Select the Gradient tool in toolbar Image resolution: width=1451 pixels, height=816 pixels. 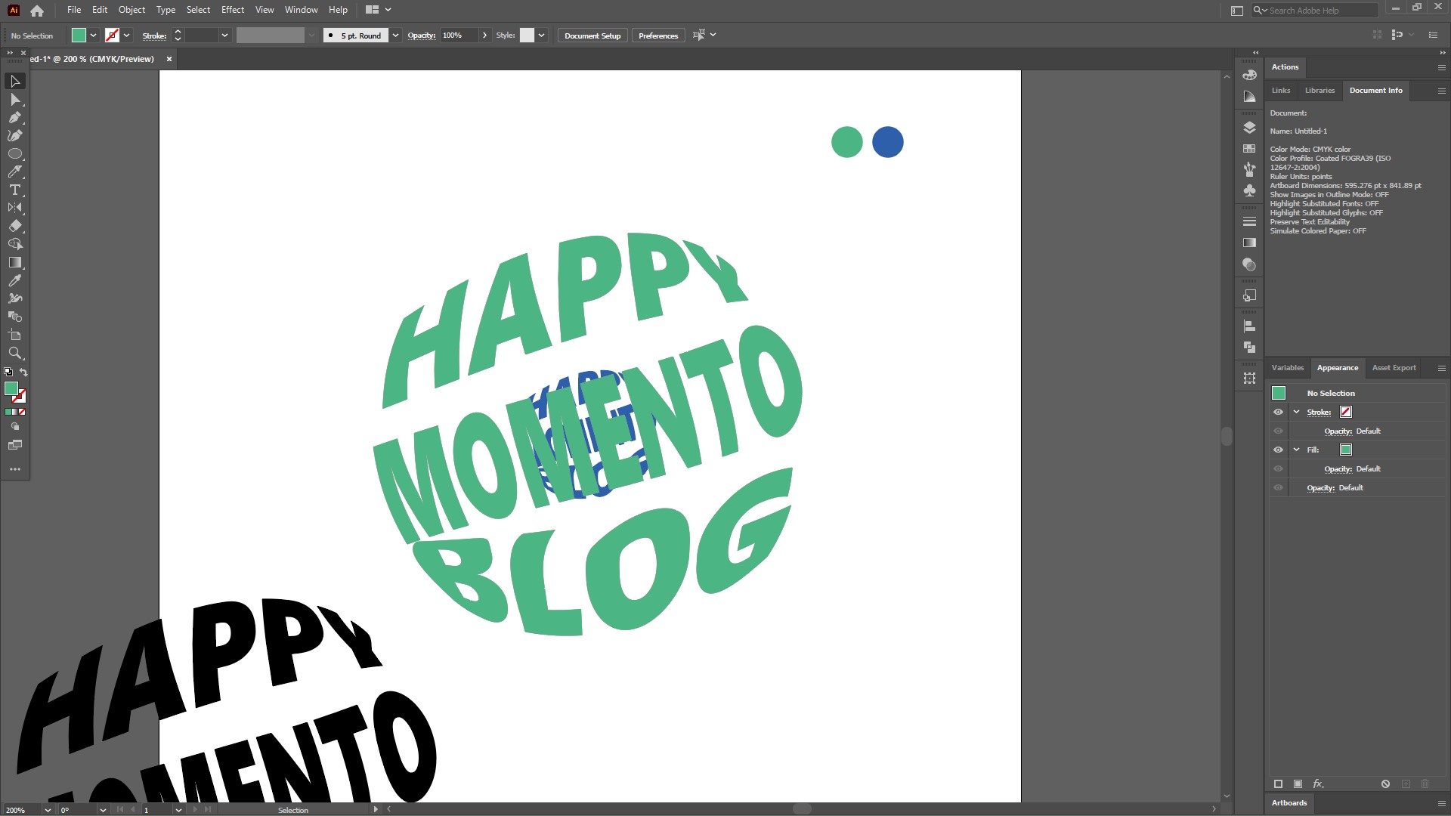coord(15,262)
